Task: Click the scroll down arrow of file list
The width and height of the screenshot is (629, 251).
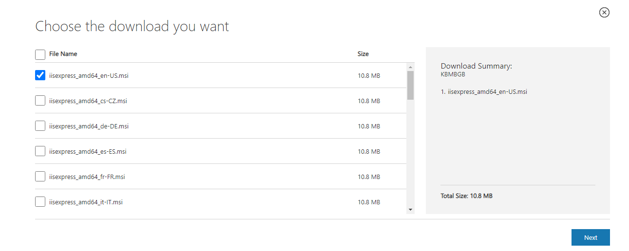Action: point(411,210)
